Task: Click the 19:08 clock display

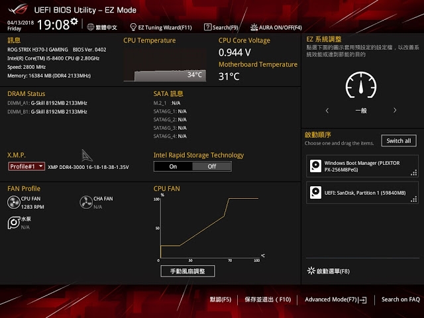Action: pyautogui.click(x=53, y=25)
